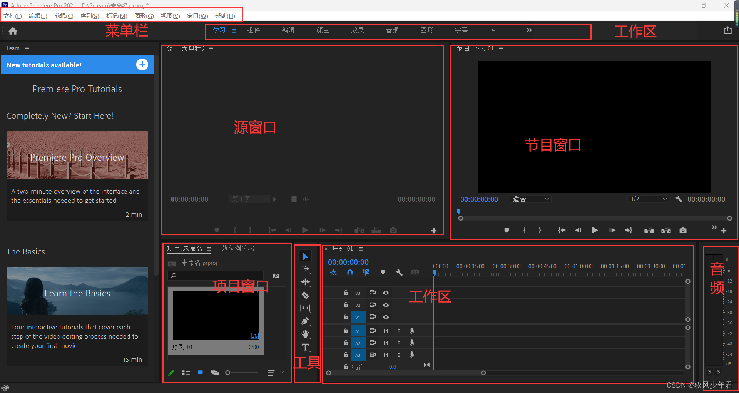Select the Track Select Forward tool
Screen dimensions: 739x393
coord(305,269)
